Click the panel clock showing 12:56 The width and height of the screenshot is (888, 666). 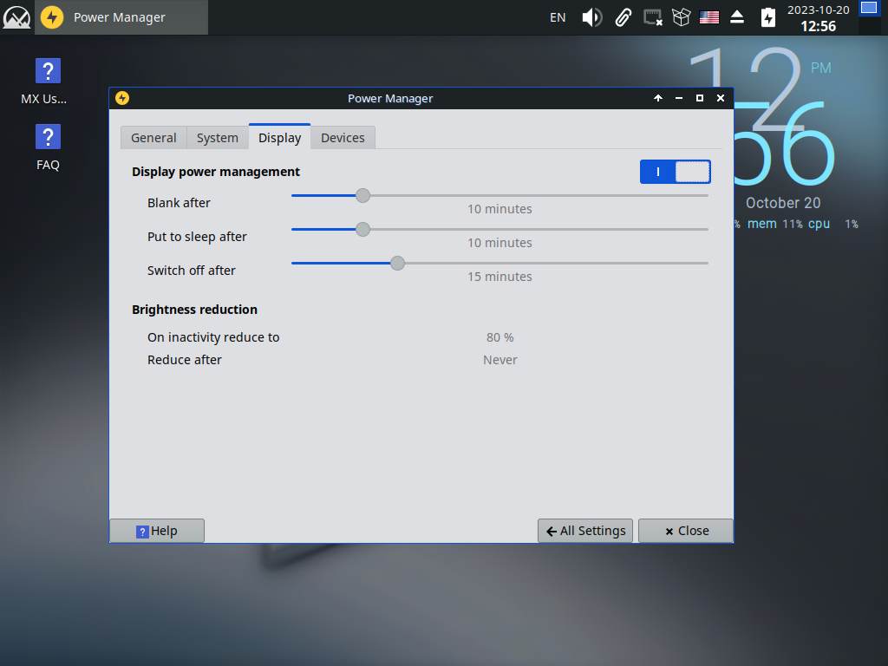pyautogui.click(x=818, y=18)
